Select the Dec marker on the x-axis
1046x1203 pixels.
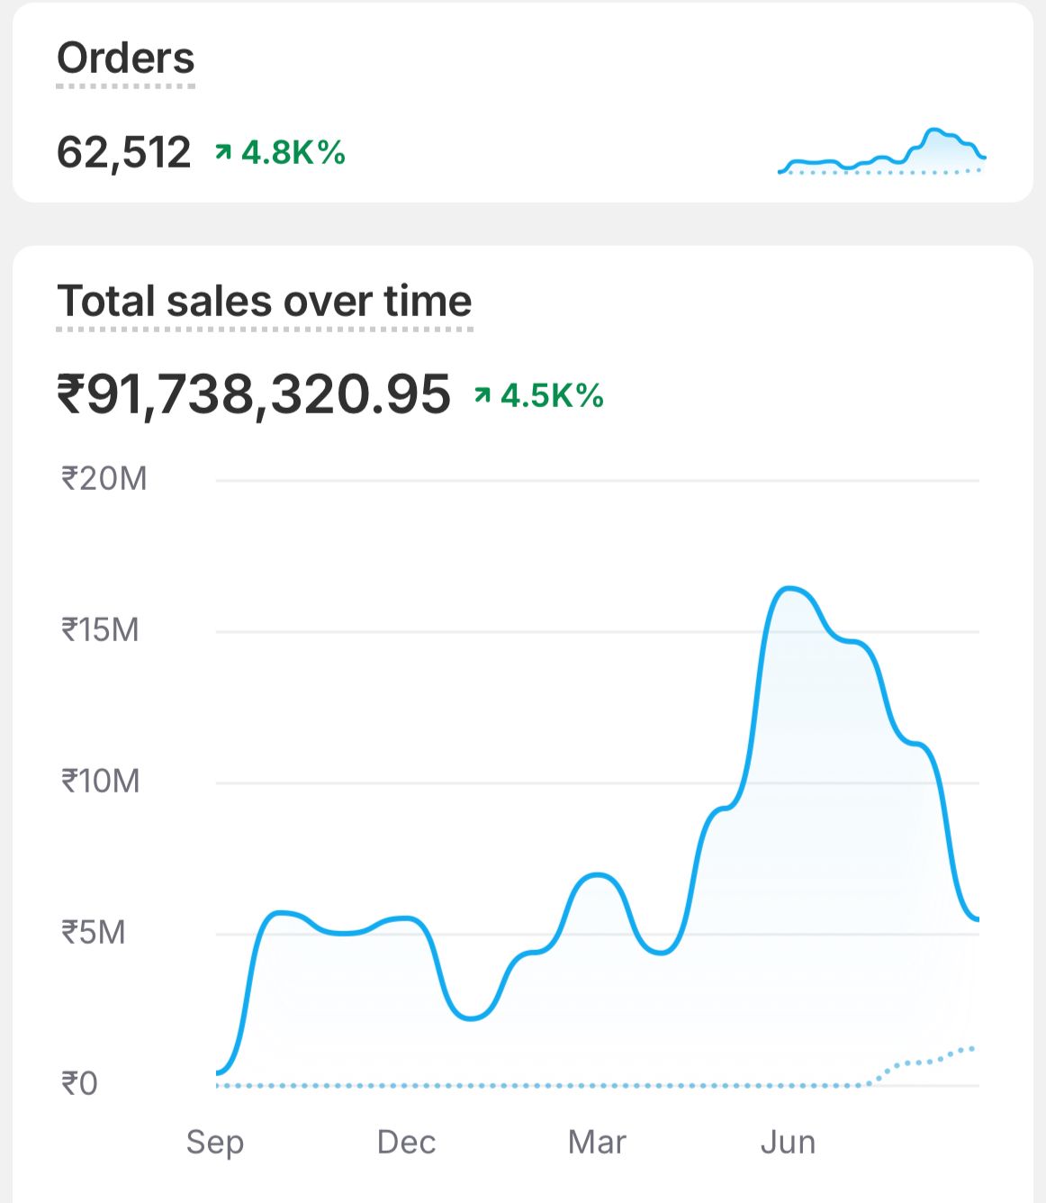406,1142
